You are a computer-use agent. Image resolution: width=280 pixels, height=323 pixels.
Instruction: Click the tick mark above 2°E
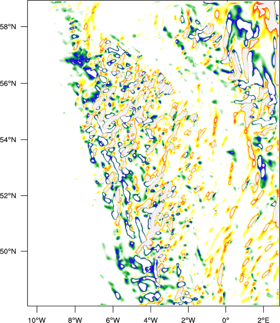(264, 309)
